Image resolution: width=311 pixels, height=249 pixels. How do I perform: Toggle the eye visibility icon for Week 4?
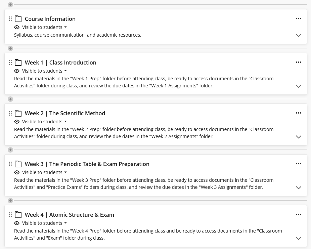[17, 223]
